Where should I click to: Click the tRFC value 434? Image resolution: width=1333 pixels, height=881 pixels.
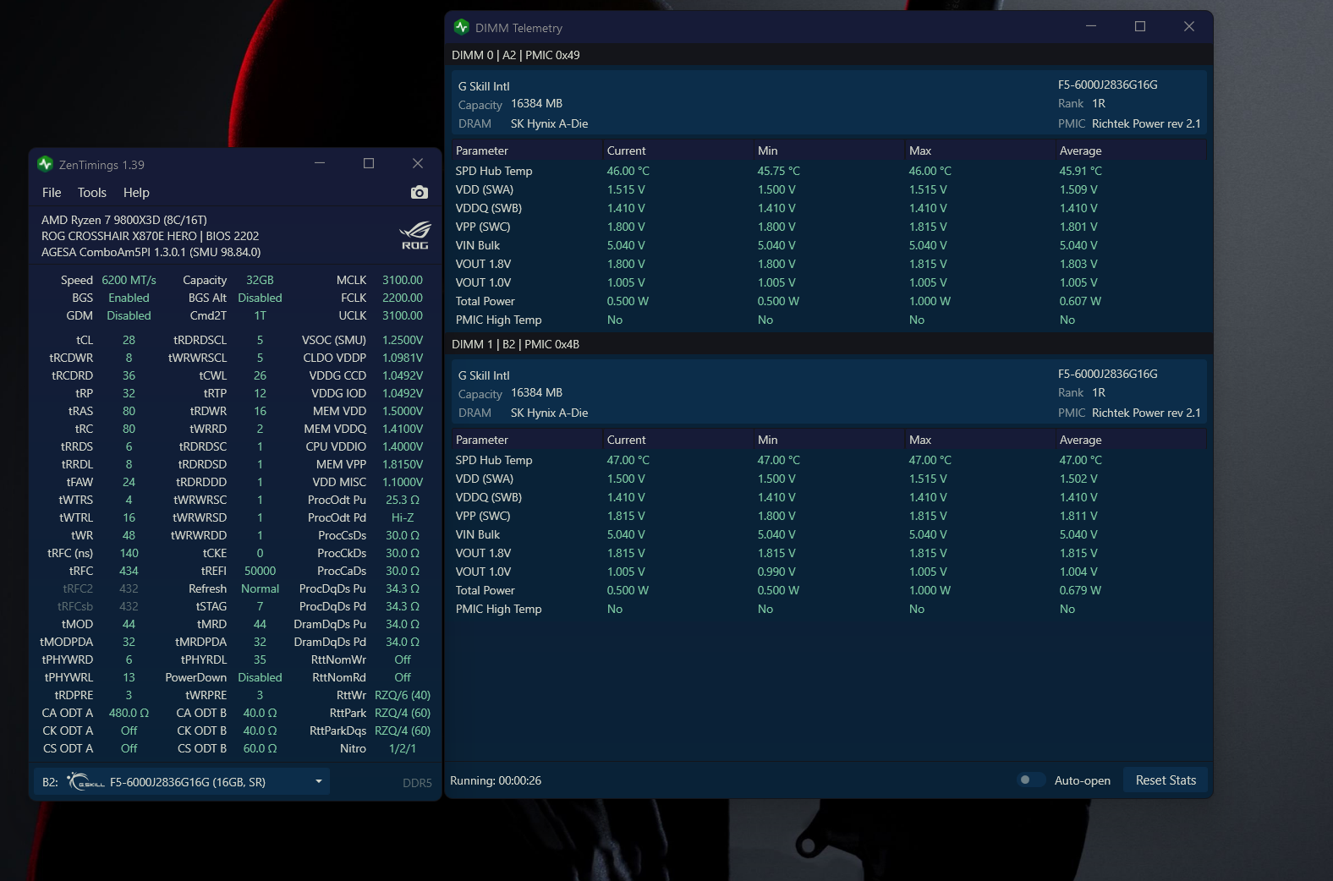pos(129,571)
